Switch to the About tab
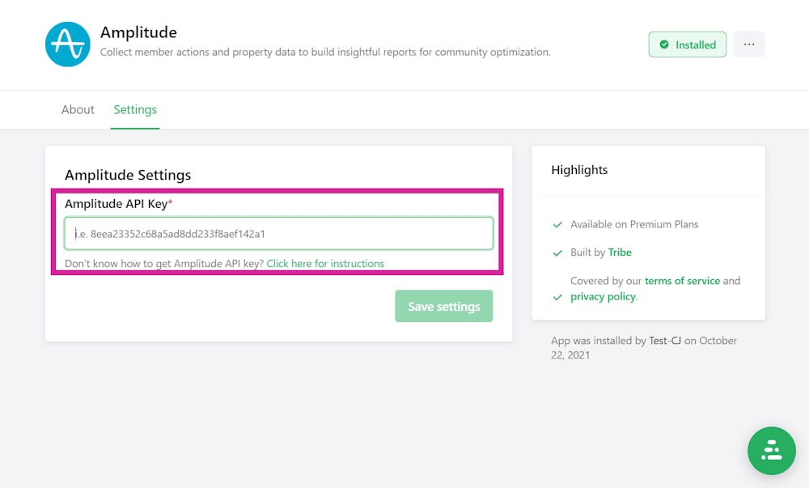Screen dimensions: 809x488 point(78,109)
